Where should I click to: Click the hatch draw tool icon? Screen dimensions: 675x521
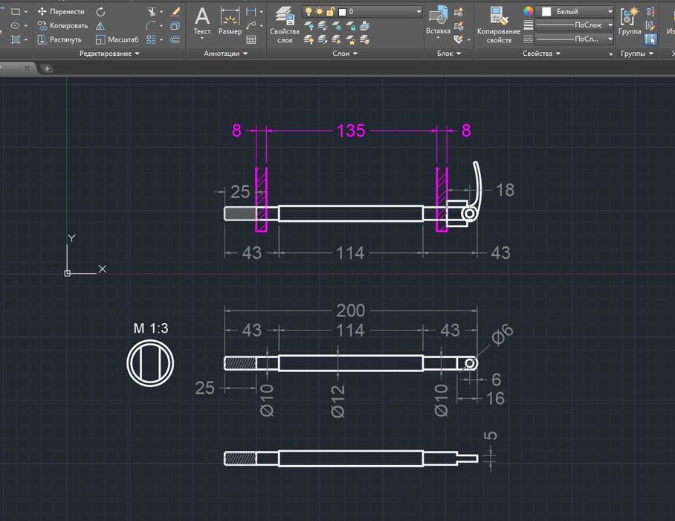[x=16, y=39]
